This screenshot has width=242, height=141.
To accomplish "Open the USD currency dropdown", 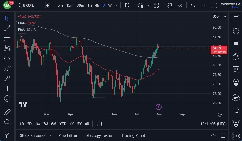I will (219, 16).
